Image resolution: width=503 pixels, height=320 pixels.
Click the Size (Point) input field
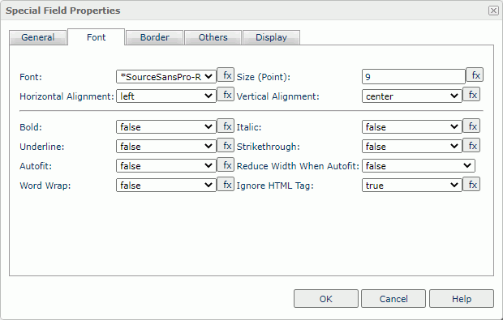[414, 77]
